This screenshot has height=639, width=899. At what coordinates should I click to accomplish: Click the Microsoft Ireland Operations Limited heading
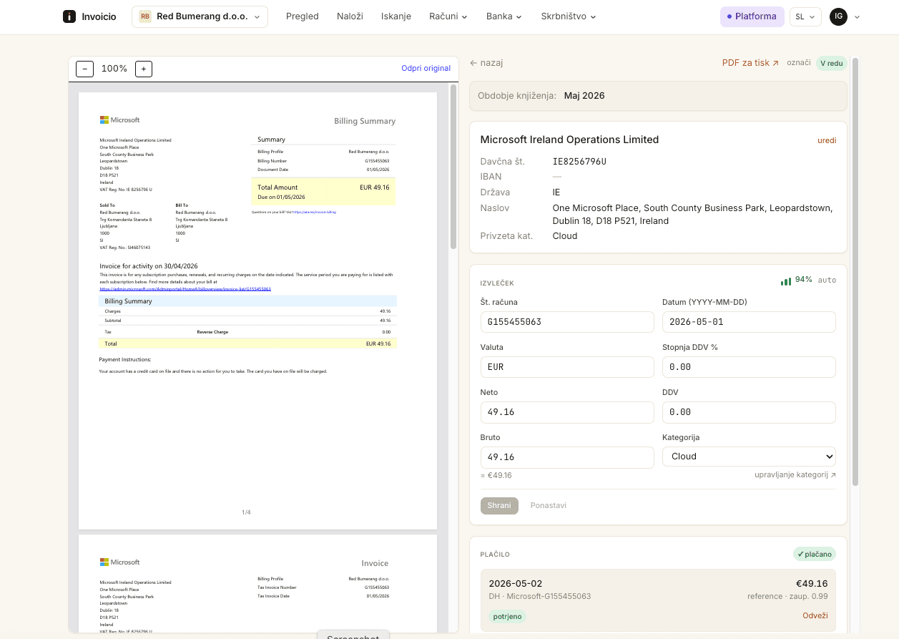pyautogui.click(x=569, y=140)
